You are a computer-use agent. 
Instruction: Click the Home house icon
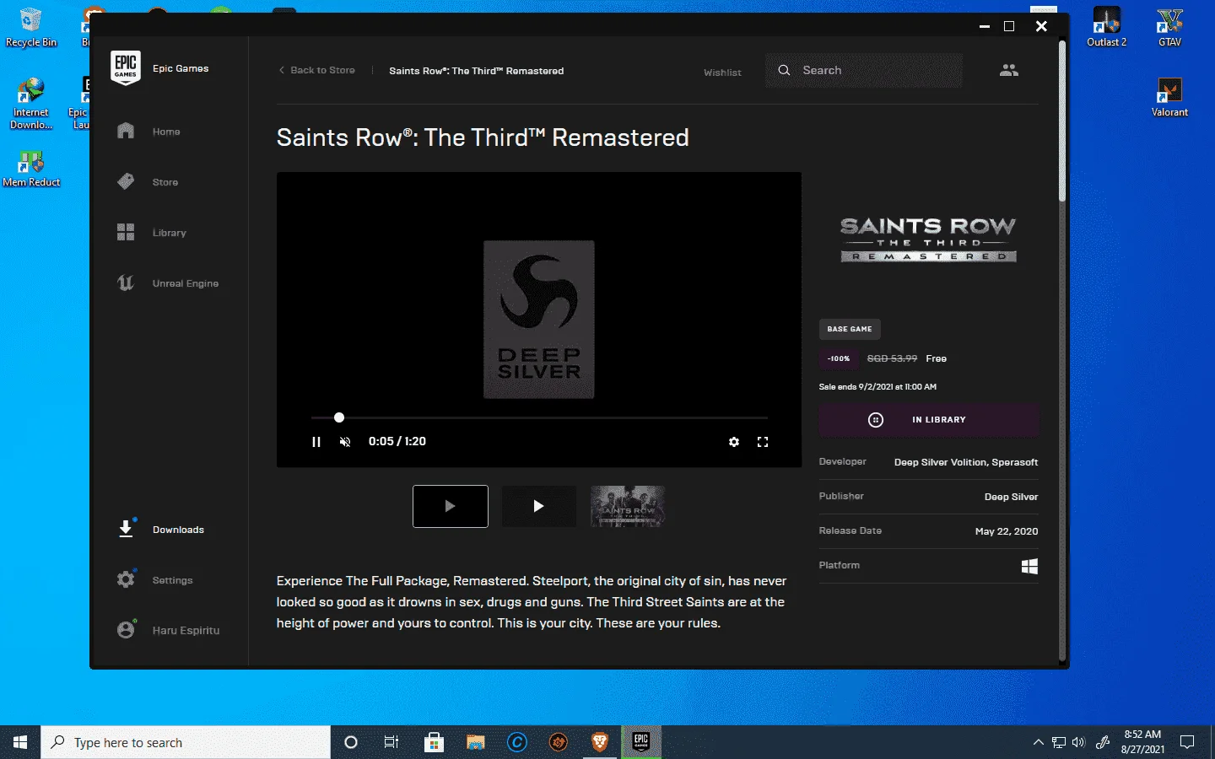point(126,131)
